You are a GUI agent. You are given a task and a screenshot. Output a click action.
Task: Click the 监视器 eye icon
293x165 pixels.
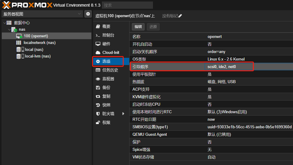(98, 79)
